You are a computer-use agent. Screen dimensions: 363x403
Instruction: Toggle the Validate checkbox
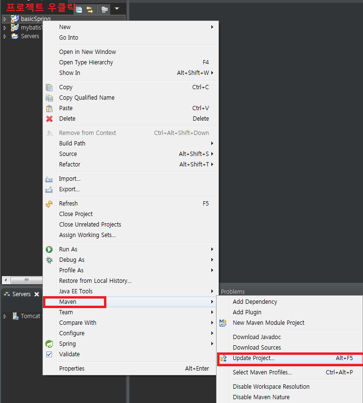[x=49, y=354]
